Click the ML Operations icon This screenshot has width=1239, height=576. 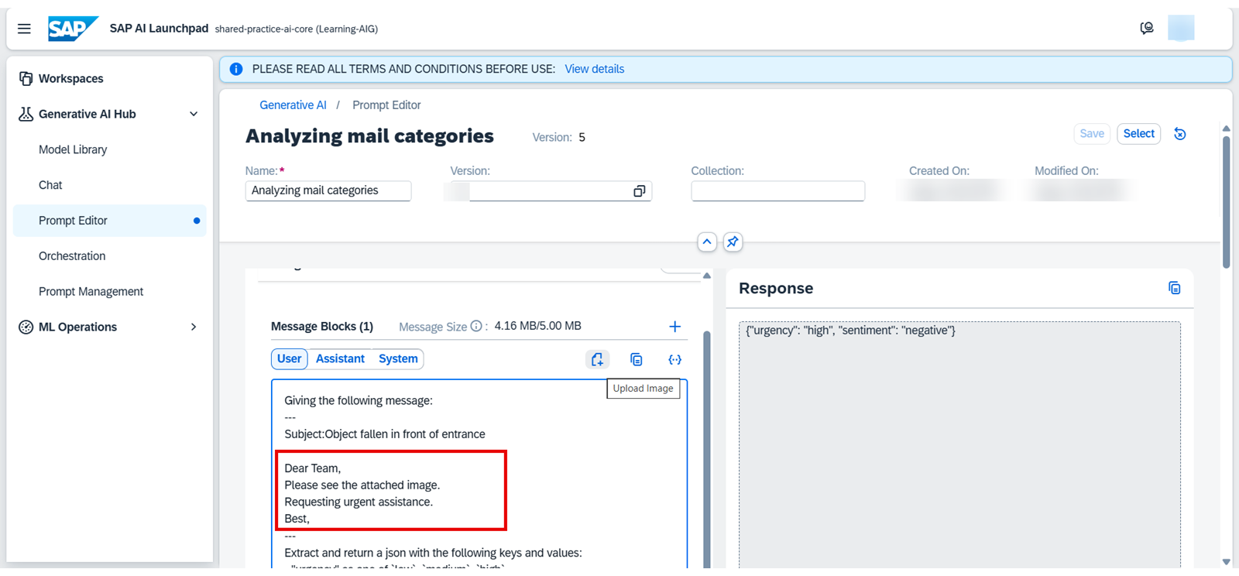pyautogui.click(x=26, y=327)
